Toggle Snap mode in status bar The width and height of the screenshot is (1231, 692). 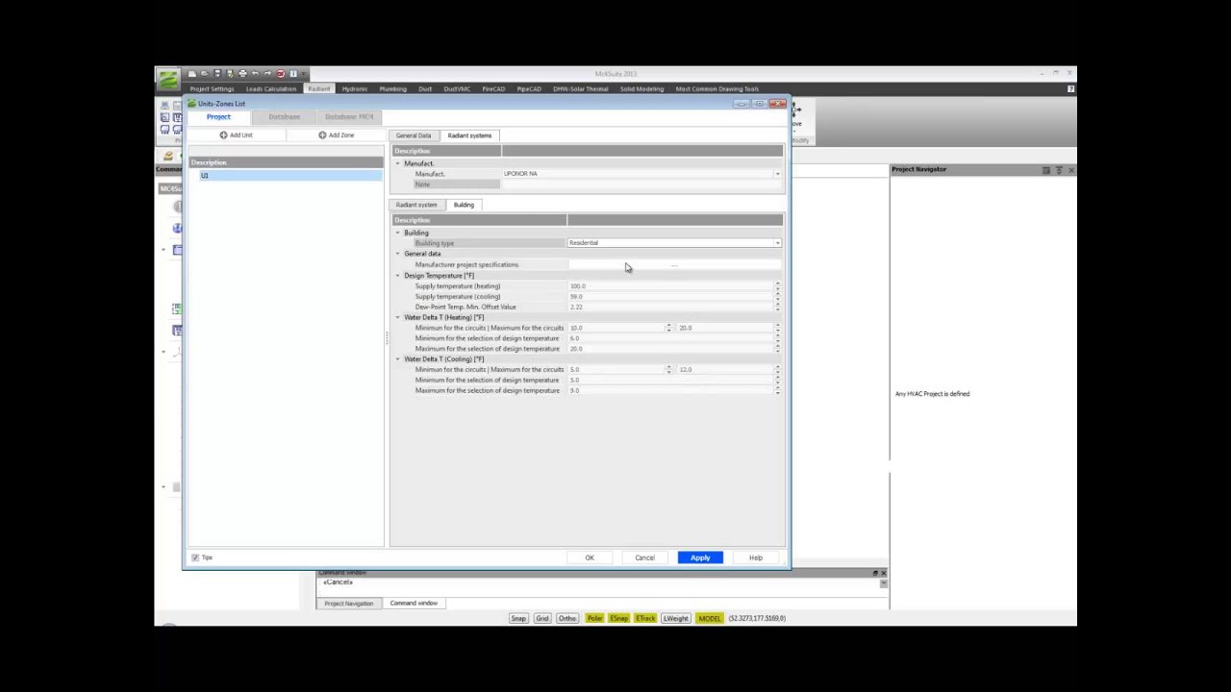[x=518, y=618]
